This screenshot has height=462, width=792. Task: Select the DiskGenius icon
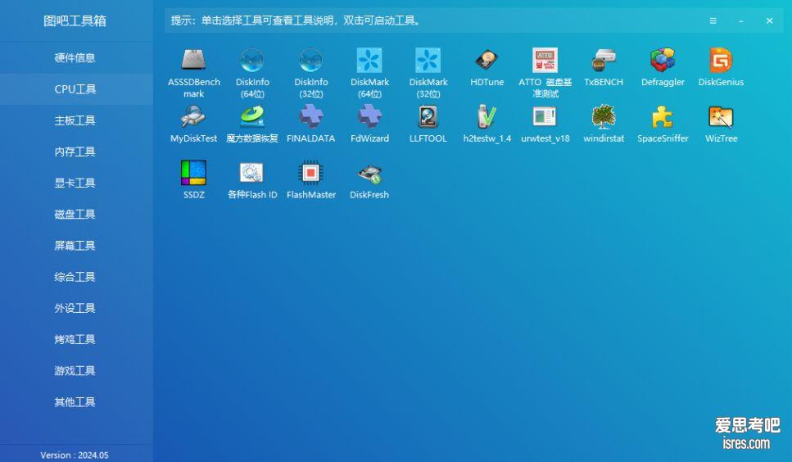coord(721,60)
